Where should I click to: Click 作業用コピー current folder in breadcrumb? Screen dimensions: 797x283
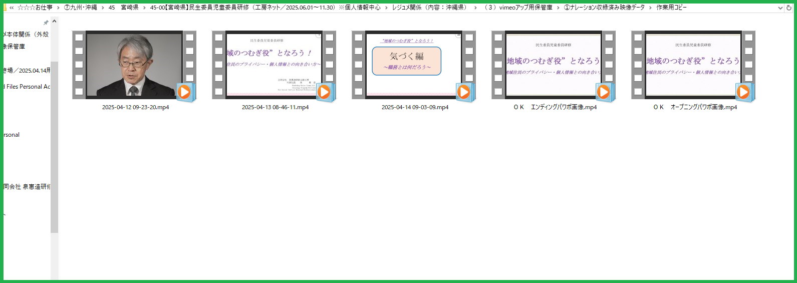[x=671, y=8]
